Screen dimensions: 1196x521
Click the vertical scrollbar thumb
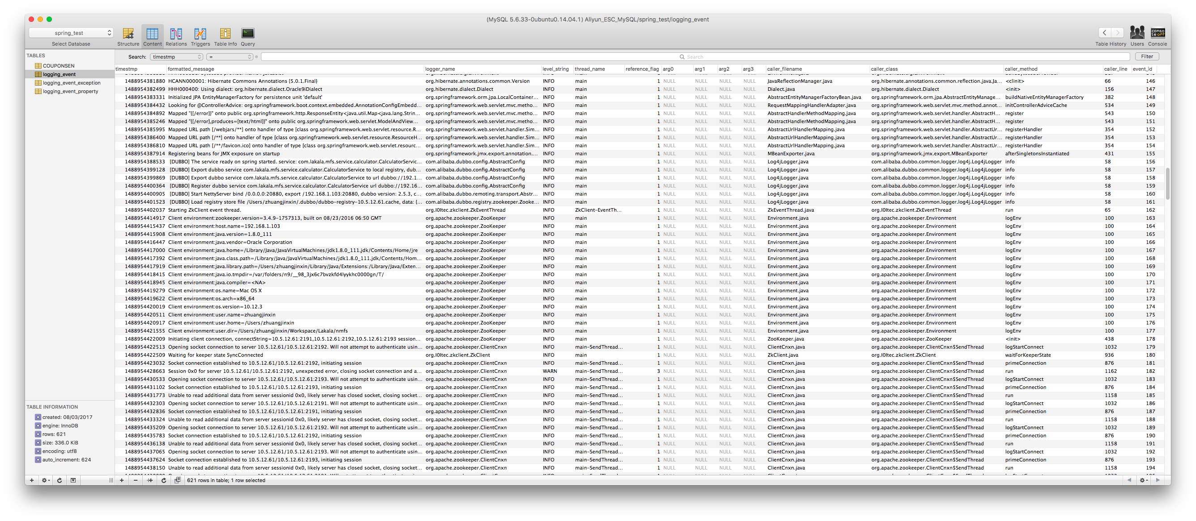click(1167, 184)
